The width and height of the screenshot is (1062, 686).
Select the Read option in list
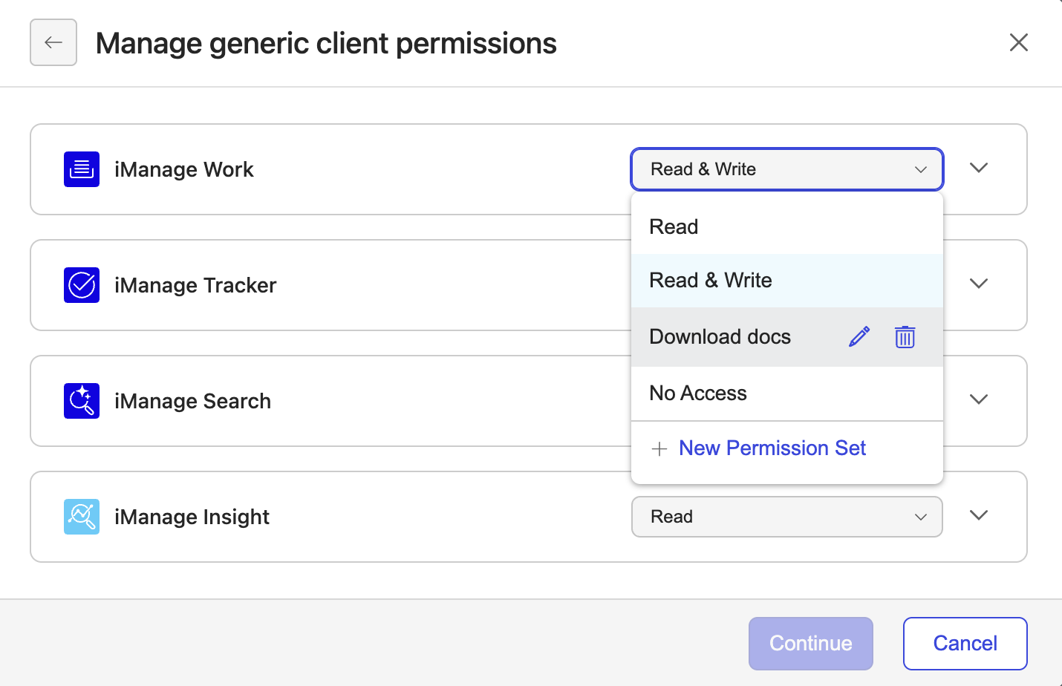(x=787, y=226)
